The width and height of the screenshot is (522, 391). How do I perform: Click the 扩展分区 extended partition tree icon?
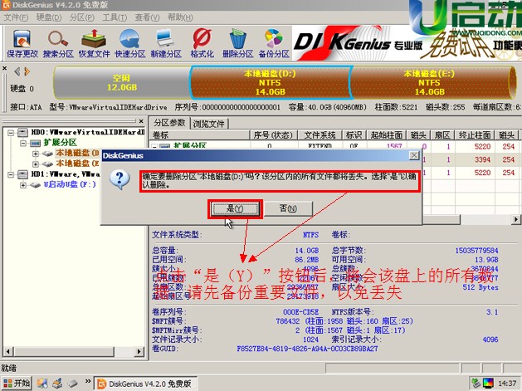coord(35,144)
